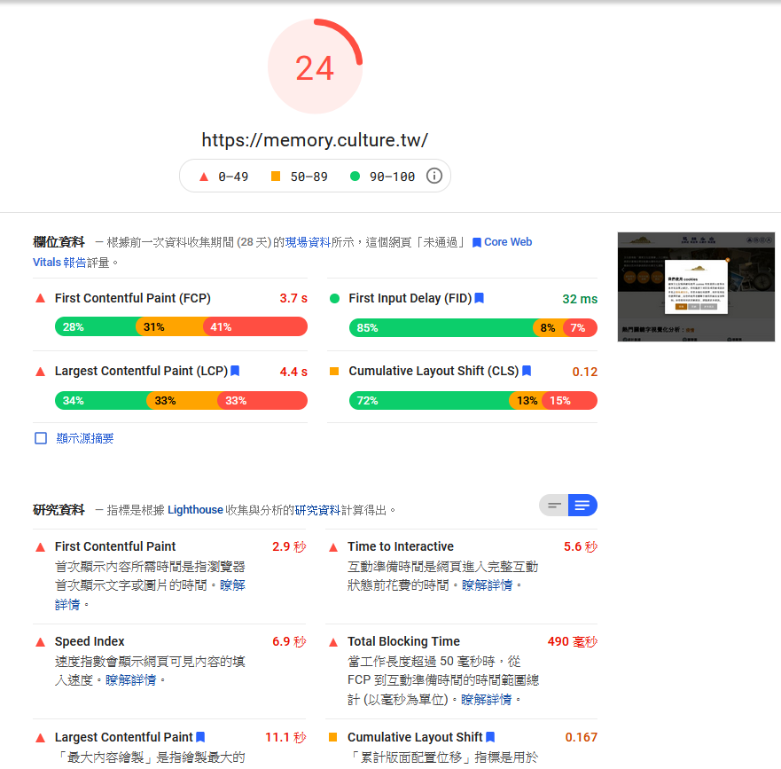The height and width of the screenshot is (769, 781).
Task: Switch to expanded metrics description view
Action: tap(582, 506)
